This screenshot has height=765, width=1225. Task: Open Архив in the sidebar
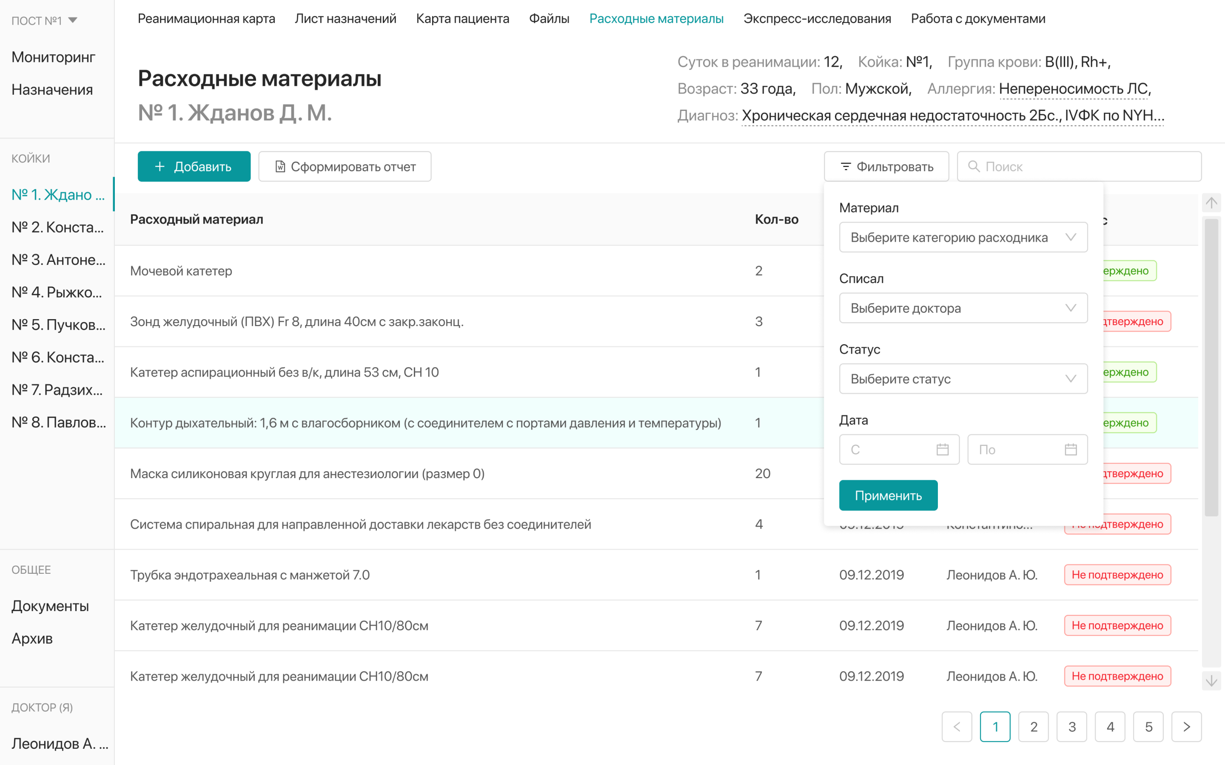32,638
